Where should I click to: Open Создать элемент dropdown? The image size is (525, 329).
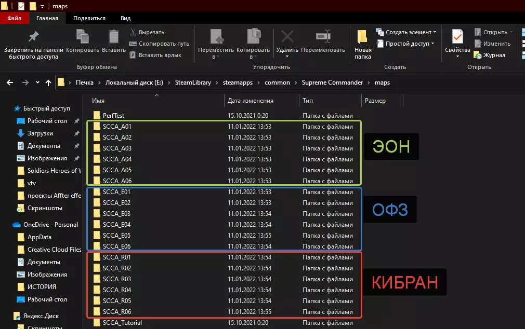[406, 32]
